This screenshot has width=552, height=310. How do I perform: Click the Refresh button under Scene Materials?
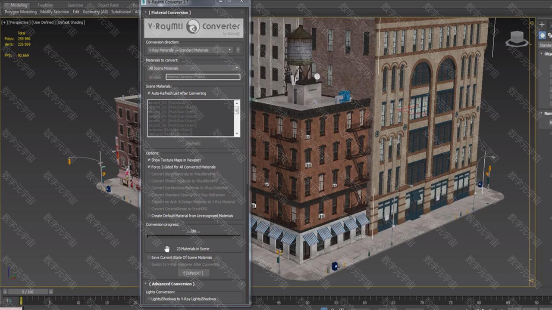[193, 143]
